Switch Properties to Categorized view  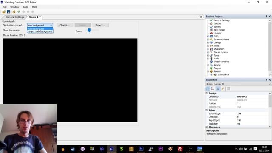[x=207, y=89]
